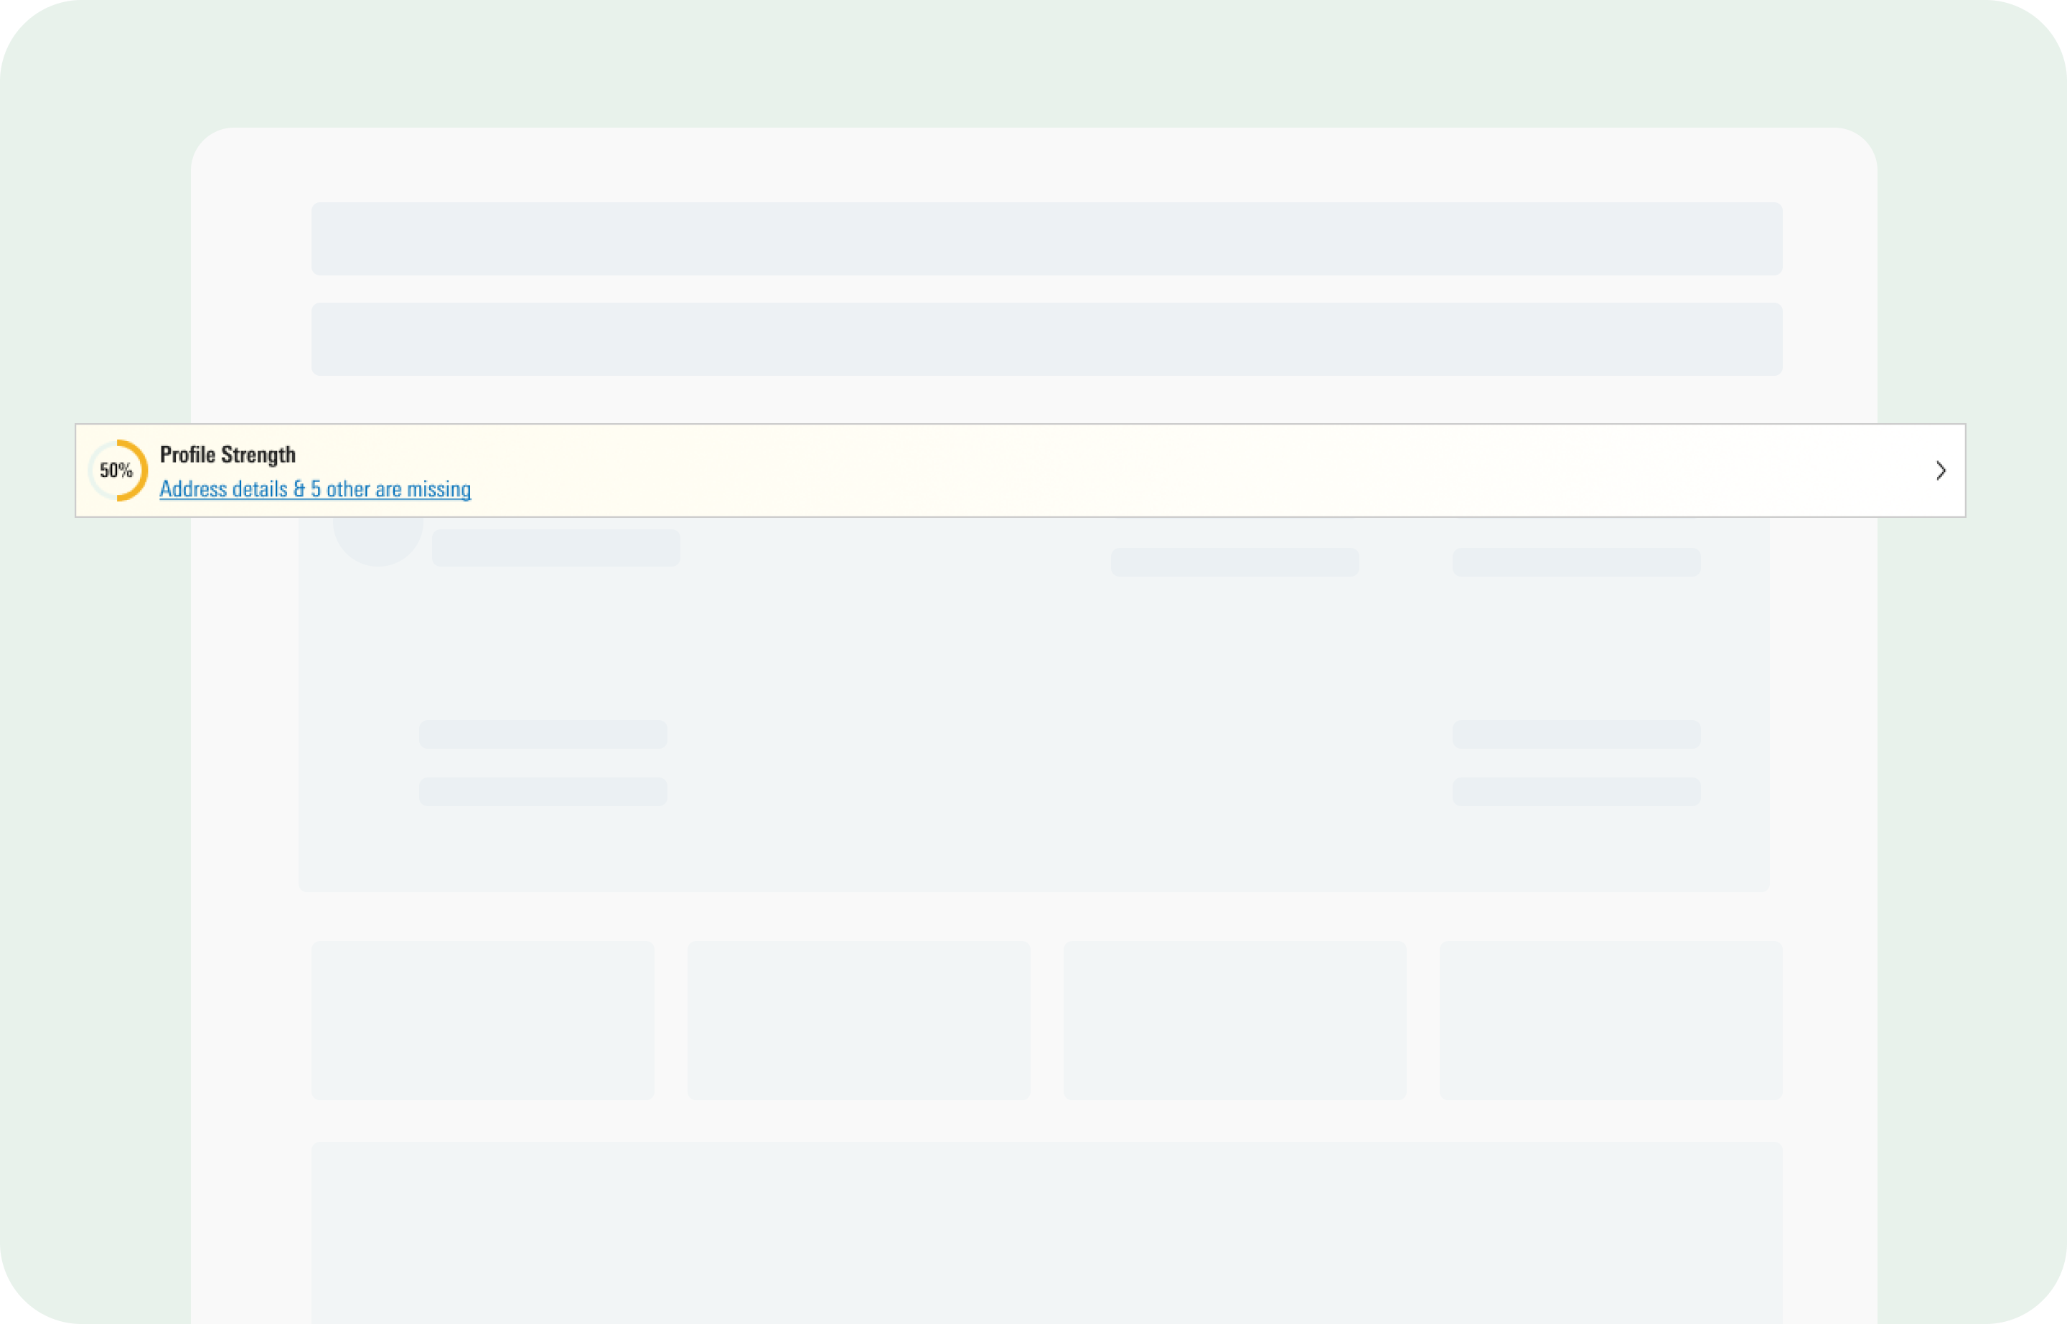Click the topmost wide skeleton placeholder bar

(x=1046, y=239)
